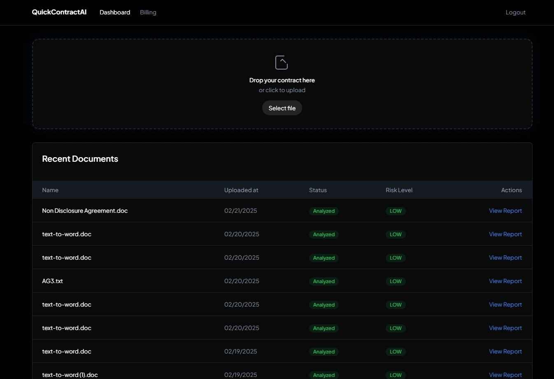
Task: Click the upload document icon in drop zone
Action: point(282,63)
